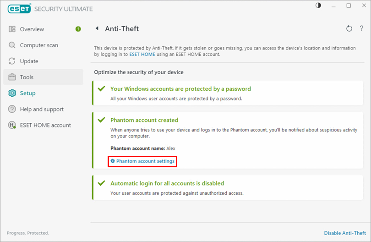The image size is (371, 242).
Task: Click the Tools briefcase icon
Action: [x=12, y=77]
